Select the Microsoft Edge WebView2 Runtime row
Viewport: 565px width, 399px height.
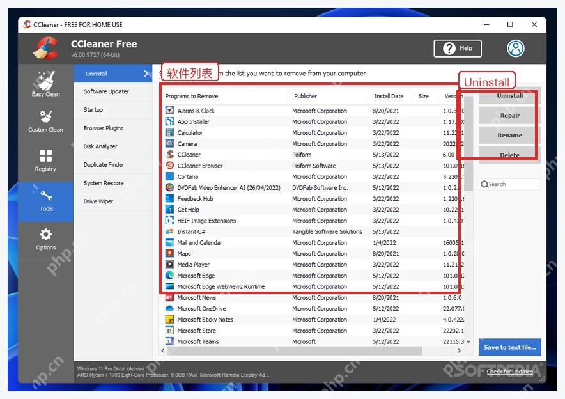point(312,286)
